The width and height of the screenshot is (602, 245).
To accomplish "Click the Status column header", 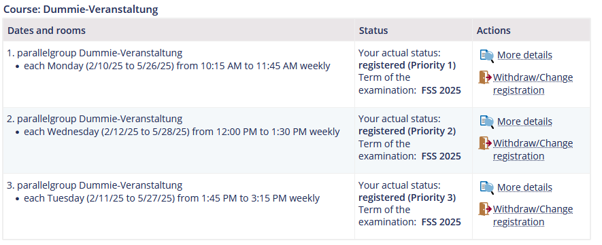I will tap(373, 31).
